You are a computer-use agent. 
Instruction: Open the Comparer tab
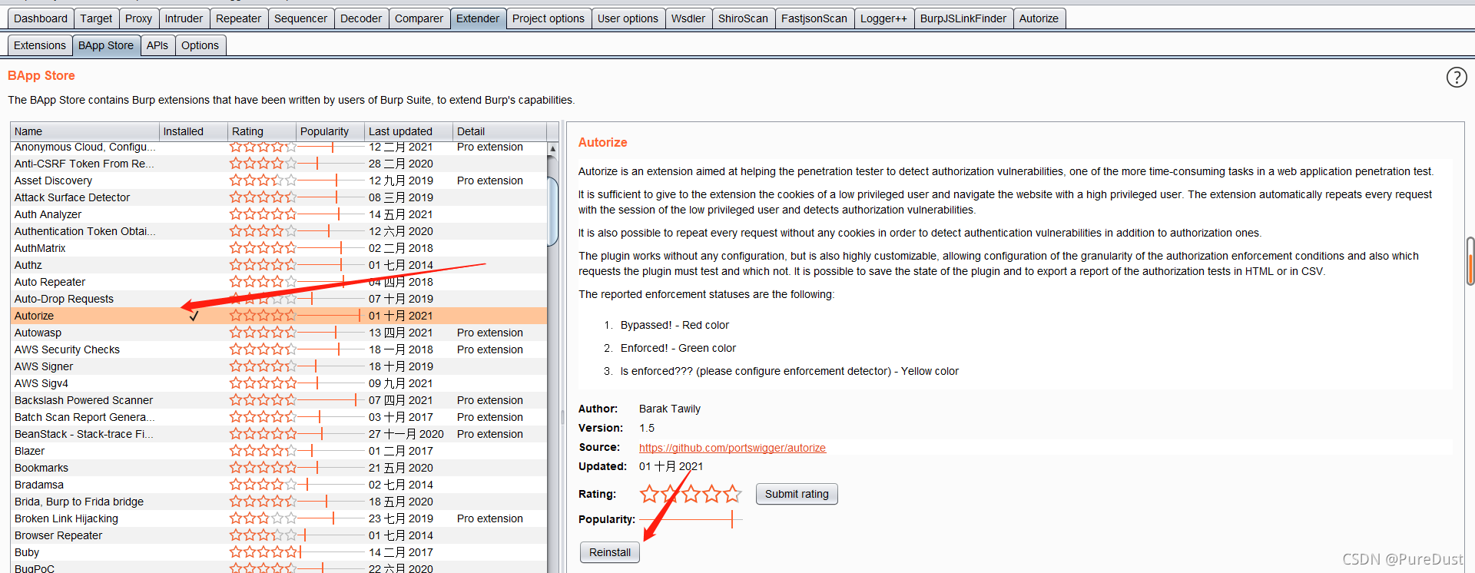pos(419,18)
